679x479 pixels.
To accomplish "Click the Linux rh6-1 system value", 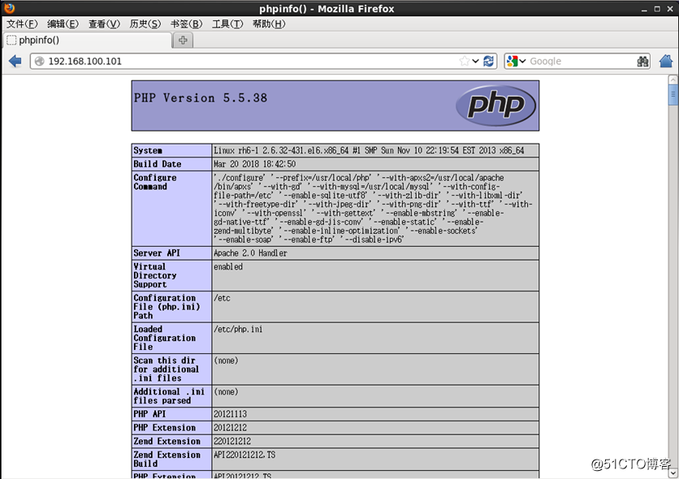I will pyautogui.click(x=369, y=150).
